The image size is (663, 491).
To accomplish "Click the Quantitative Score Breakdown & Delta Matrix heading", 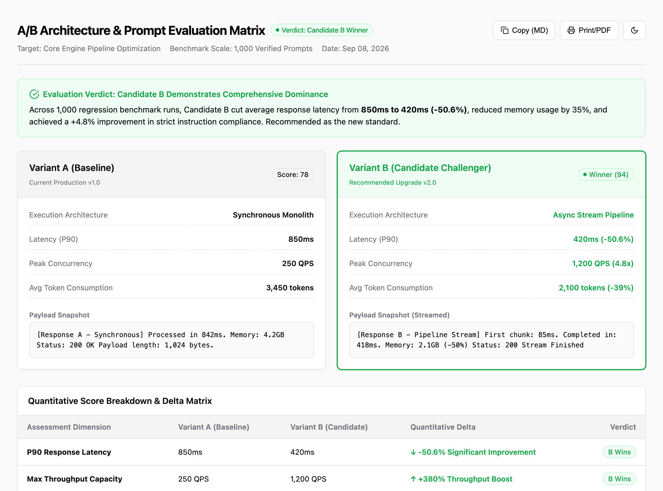I will tap(120, 401).
